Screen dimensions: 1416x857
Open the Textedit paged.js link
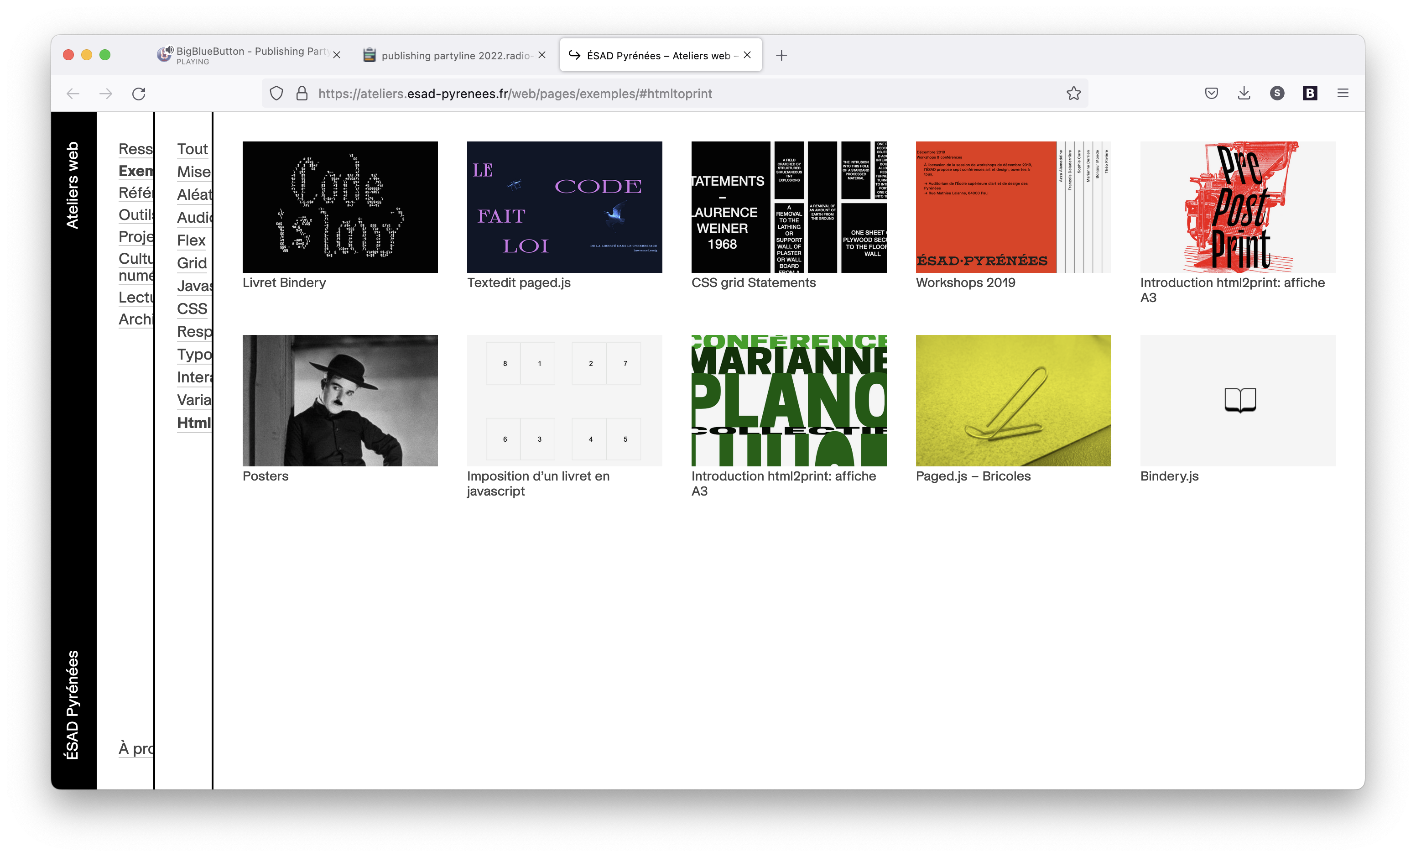coord(518,283)
